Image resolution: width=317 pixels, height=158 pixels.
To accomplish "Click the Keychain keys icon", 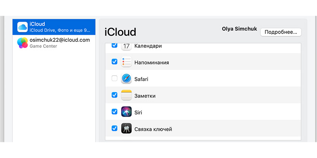I will 126,128.
